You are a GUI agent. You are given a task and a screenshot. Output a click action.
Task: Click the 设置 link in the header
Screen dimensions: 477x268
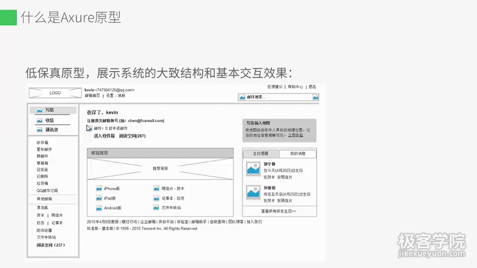coord(110,95)
